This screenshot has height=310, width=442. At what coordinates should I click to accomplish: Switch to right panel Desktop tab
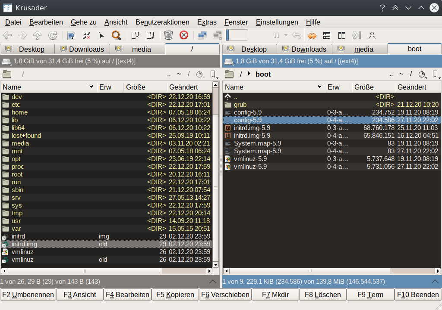pos(249,49)
